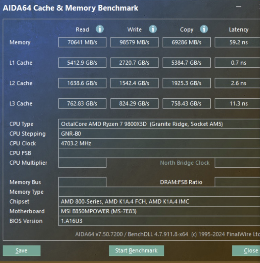Screen dimensions: 260x263
Task: Click the CPU Stepping label
Action: click(x=28, y=134)
